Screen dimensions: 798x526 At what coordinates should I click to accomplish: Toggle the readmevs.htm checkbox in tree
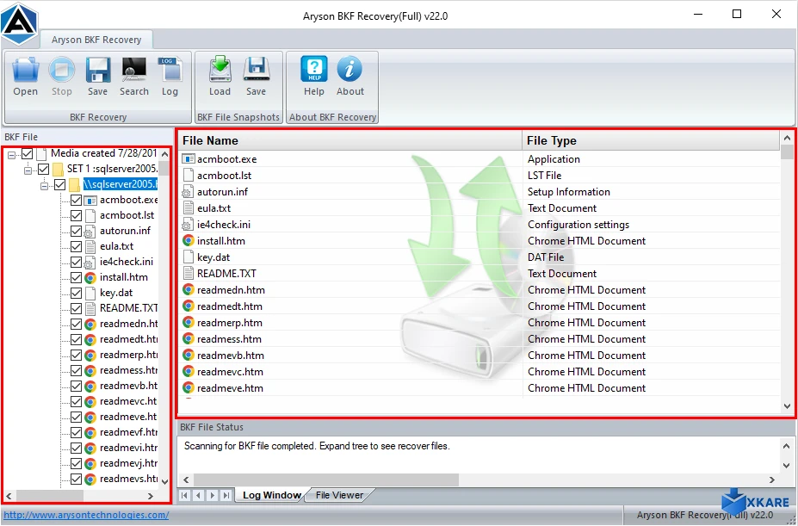tap(77, 479)
